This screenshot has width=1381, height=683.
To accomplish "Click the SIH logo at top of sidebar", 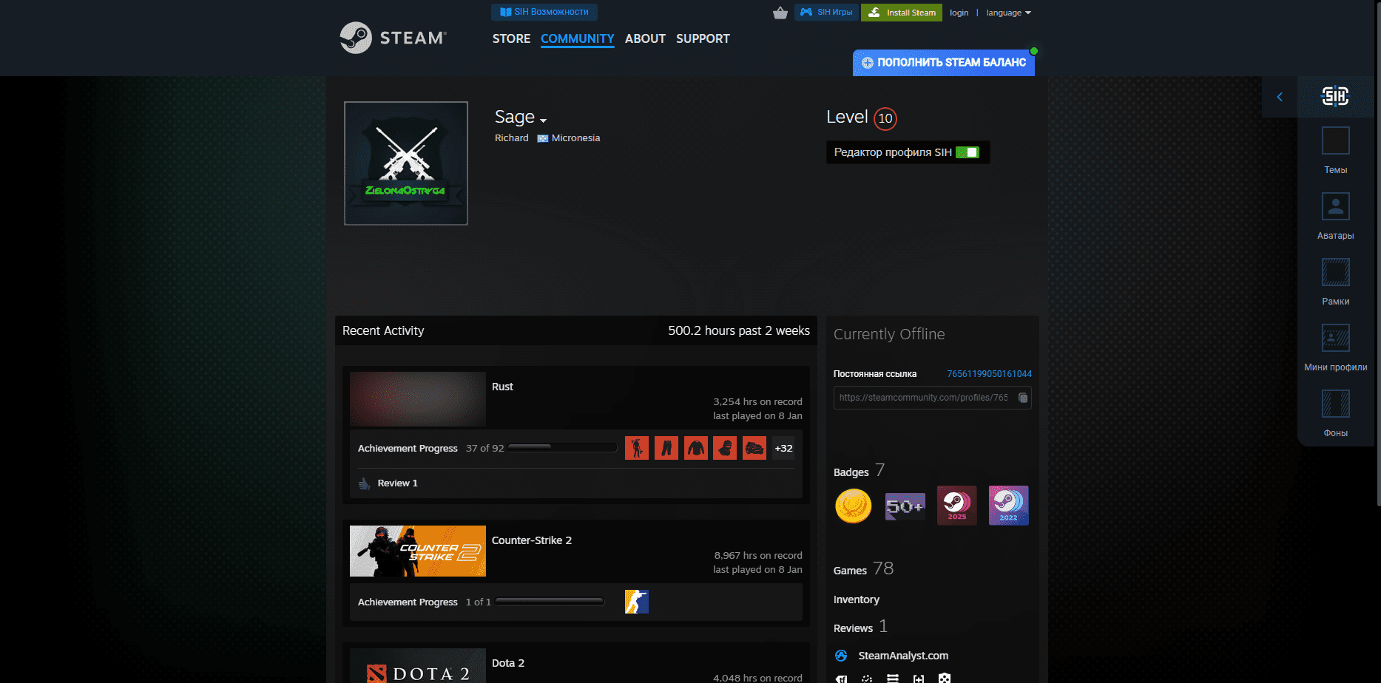I will pos(1337,96).
